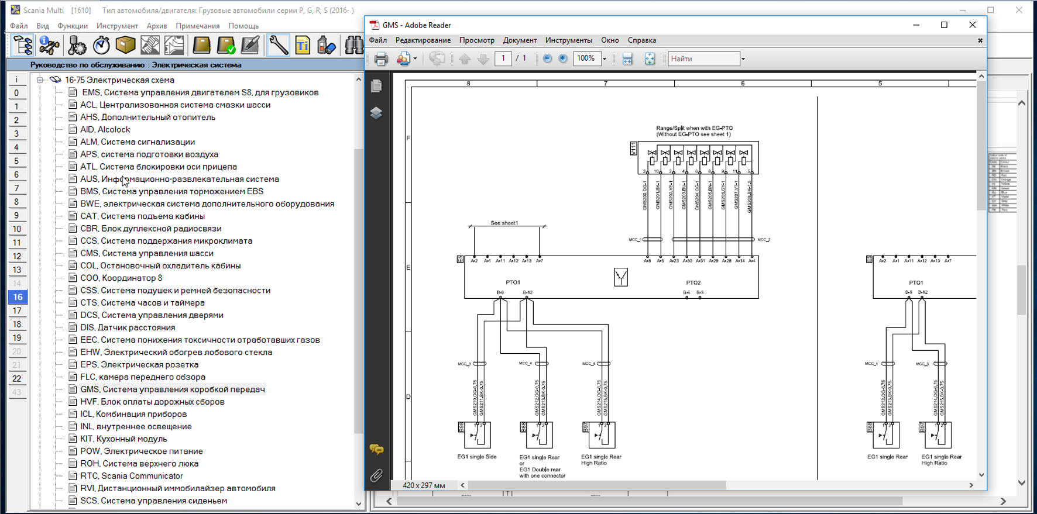Click the Найти search input field
The image size is (1037, 514).
704,58
